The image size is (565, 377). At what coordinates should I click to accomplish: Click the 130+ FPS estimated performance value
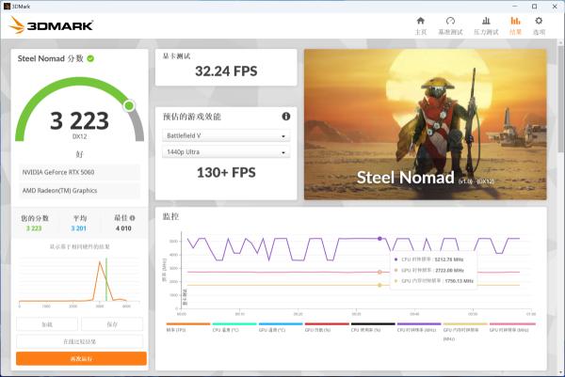click(x=226, y=172)
